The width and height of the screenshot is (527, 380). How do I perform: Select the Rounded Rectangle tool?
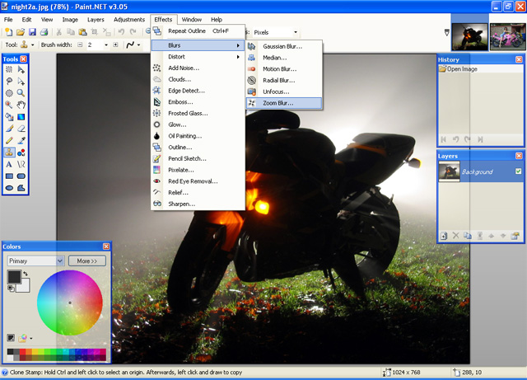[21, 176]
